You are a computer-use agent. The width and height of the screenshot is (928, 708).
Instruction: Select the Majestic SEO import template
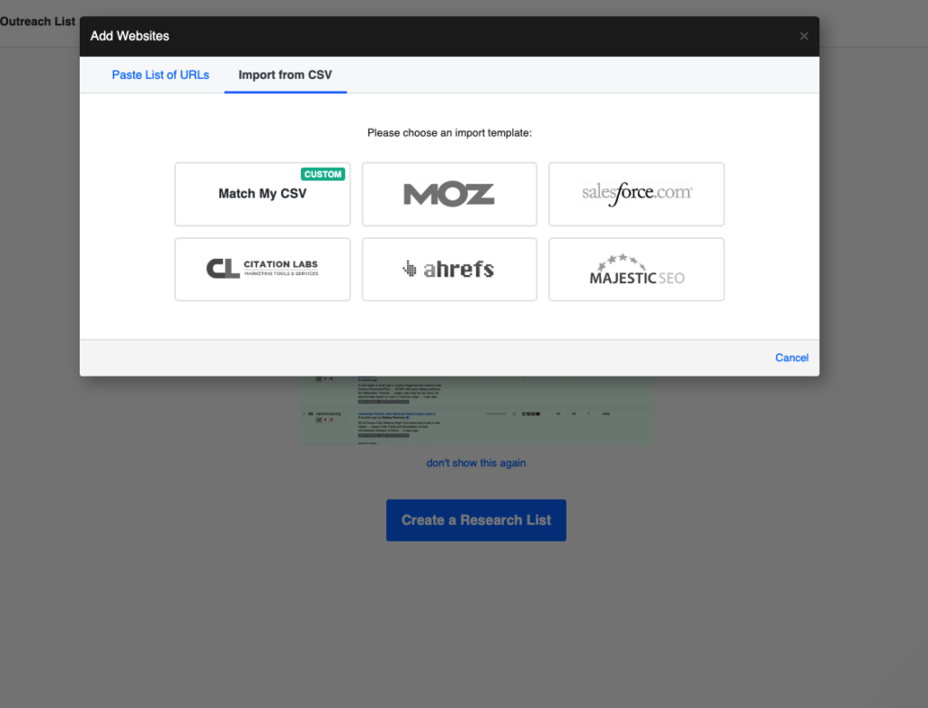coord(635,269)
